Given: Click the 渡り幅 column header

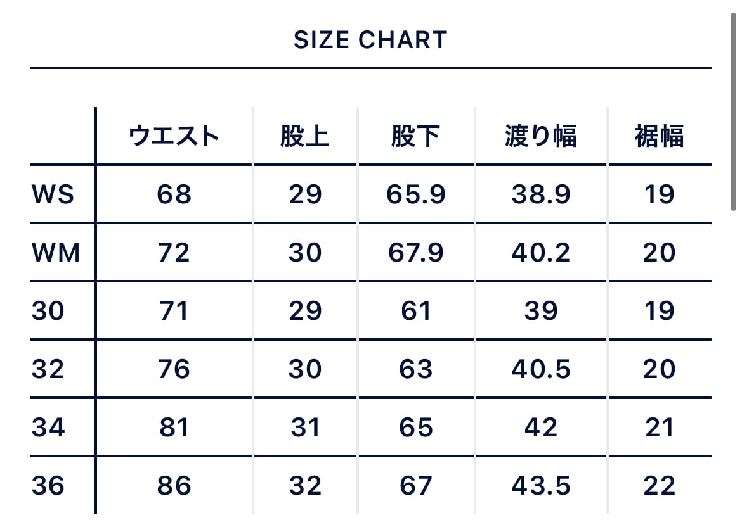Looking at the screenshot, I should tap(541, 136).
